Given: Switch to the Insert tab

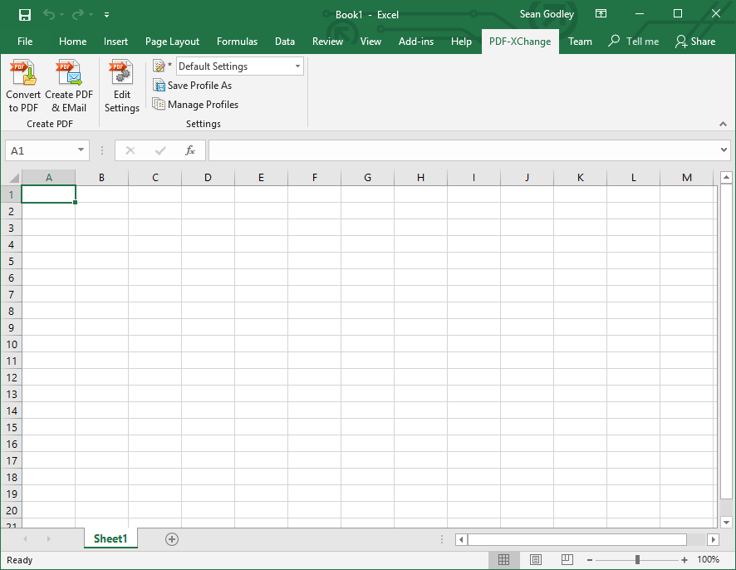Looking at the screenshot, I should point(115,42).
